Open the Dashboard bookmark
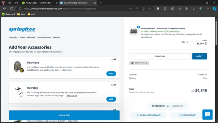Image resolution: width=218 pixels, height=123 pixels. pyautogui.click(x=8, y=14)
